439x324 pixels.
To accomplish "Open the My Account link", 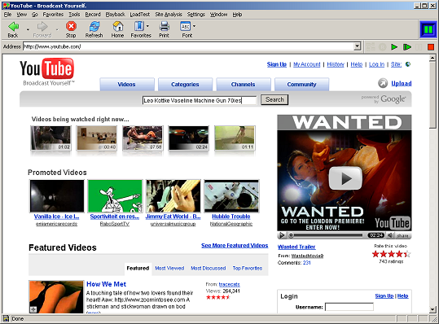I will (x=306, y=64).
